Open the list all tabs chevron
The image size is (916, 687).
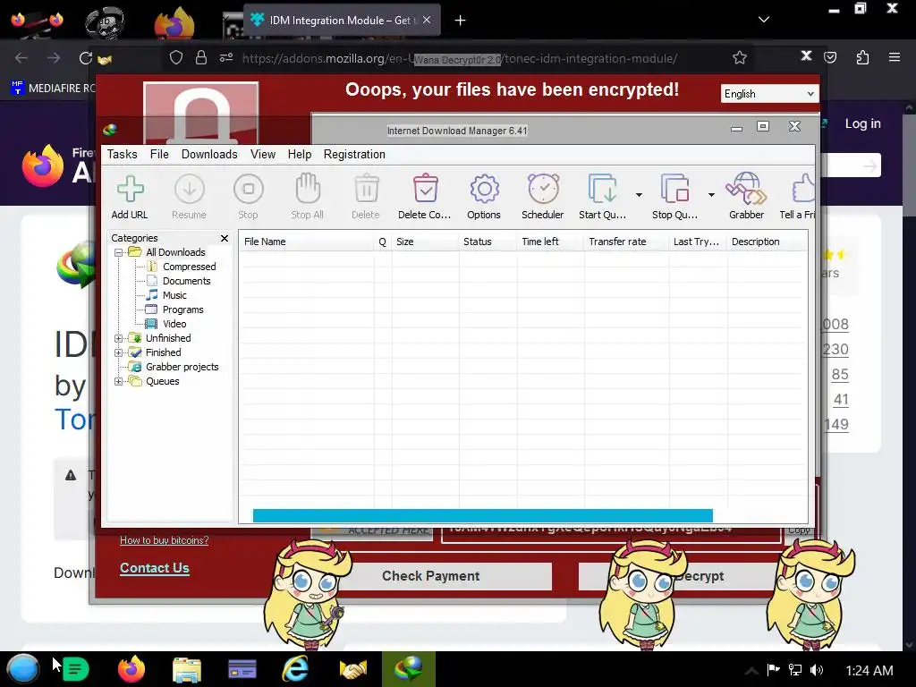[x=764, y=20]
